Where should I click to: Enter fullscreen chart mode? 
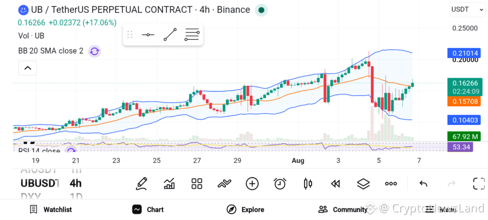tap(479, 184)
